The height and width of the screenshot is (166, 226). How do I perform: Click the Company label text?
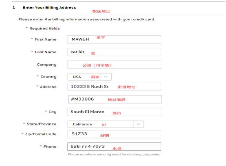47,65
